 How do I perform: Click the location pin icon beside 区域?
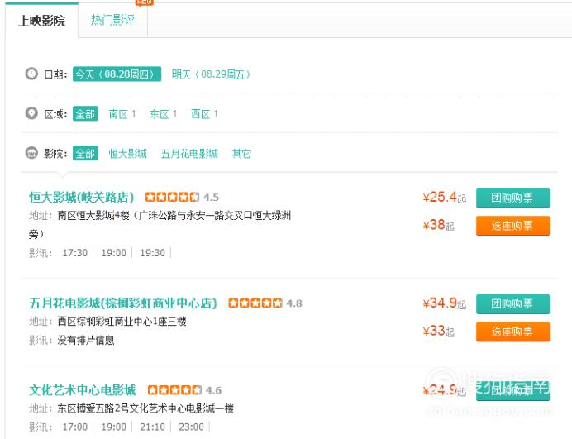pos(31,113)
